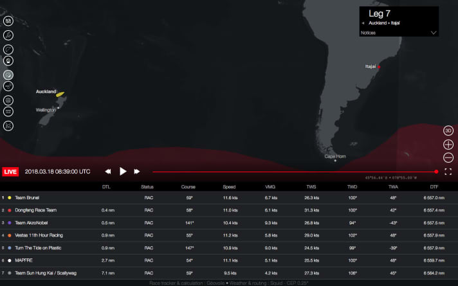This screenshot has height=286, width=458.
Task: Select Team Brunel row
Action: (229, 197)
